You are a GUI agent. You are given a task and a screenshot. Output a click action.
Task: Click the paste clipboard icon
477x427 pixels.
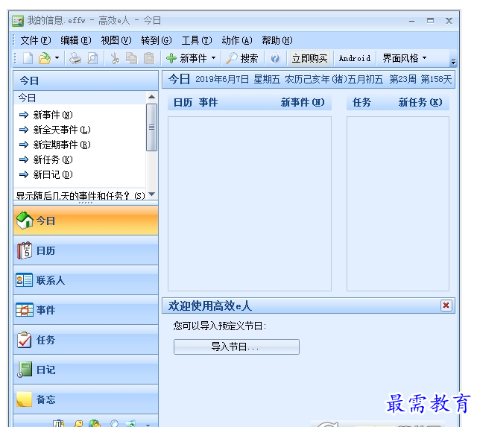click(x=149, y=58)
